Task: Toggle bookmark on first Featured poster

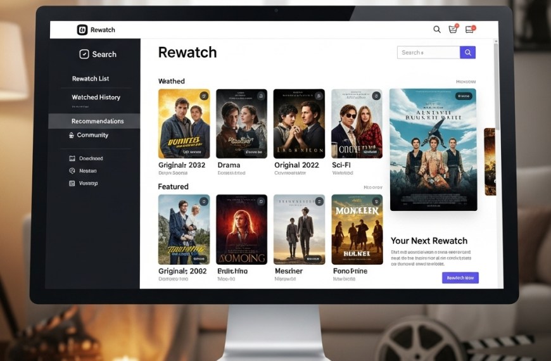Action: (203, 202)
